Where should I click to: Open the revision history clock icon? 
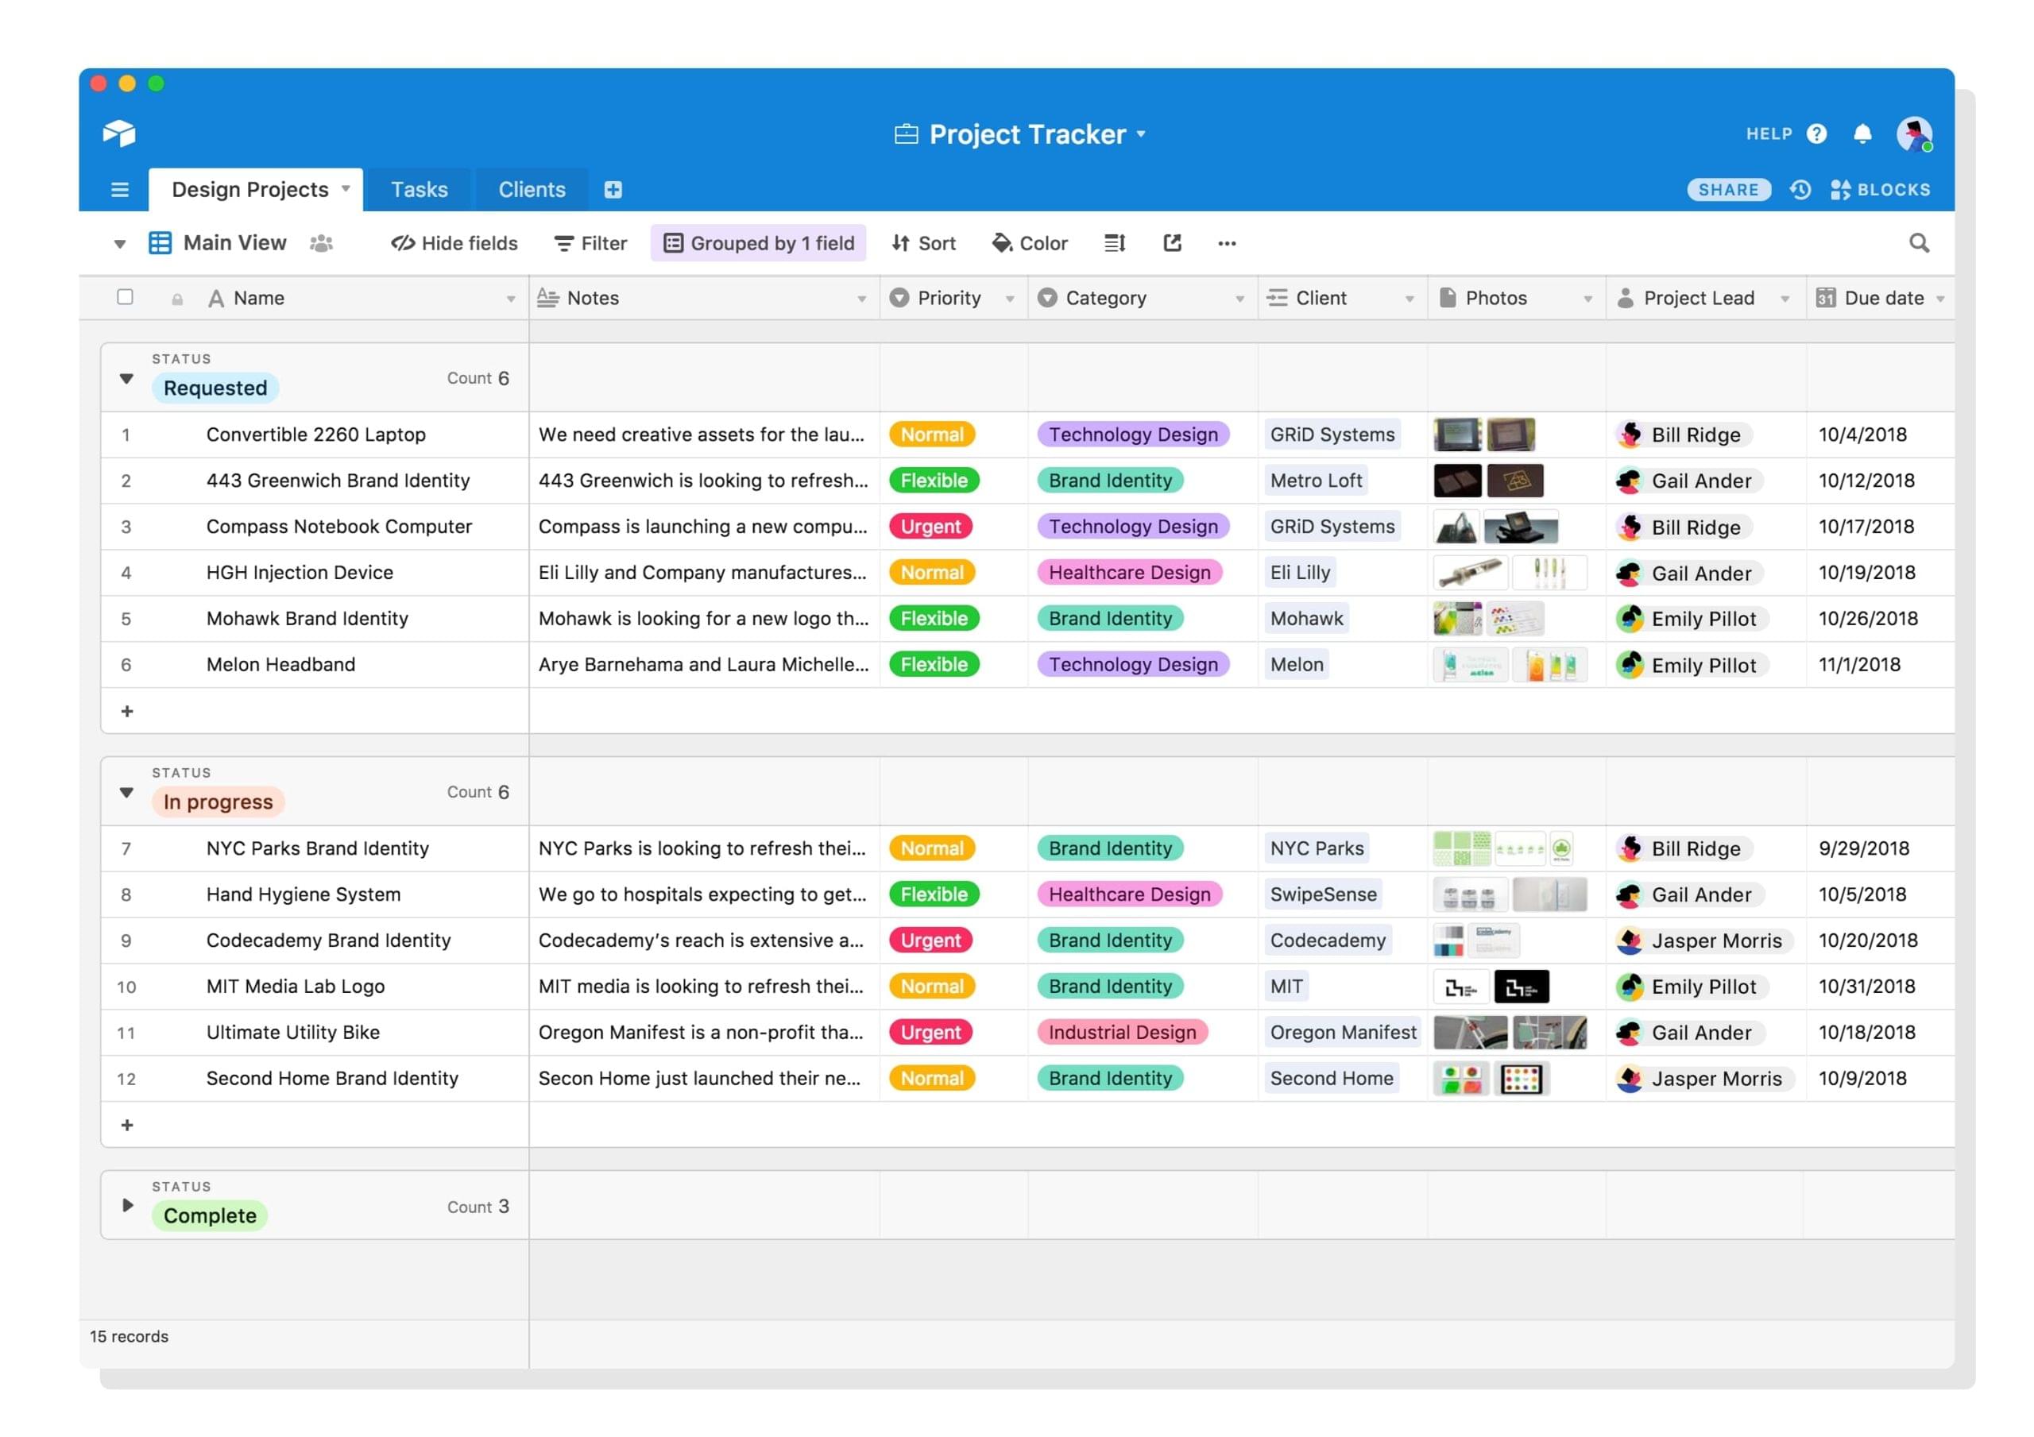(1800, 190)
